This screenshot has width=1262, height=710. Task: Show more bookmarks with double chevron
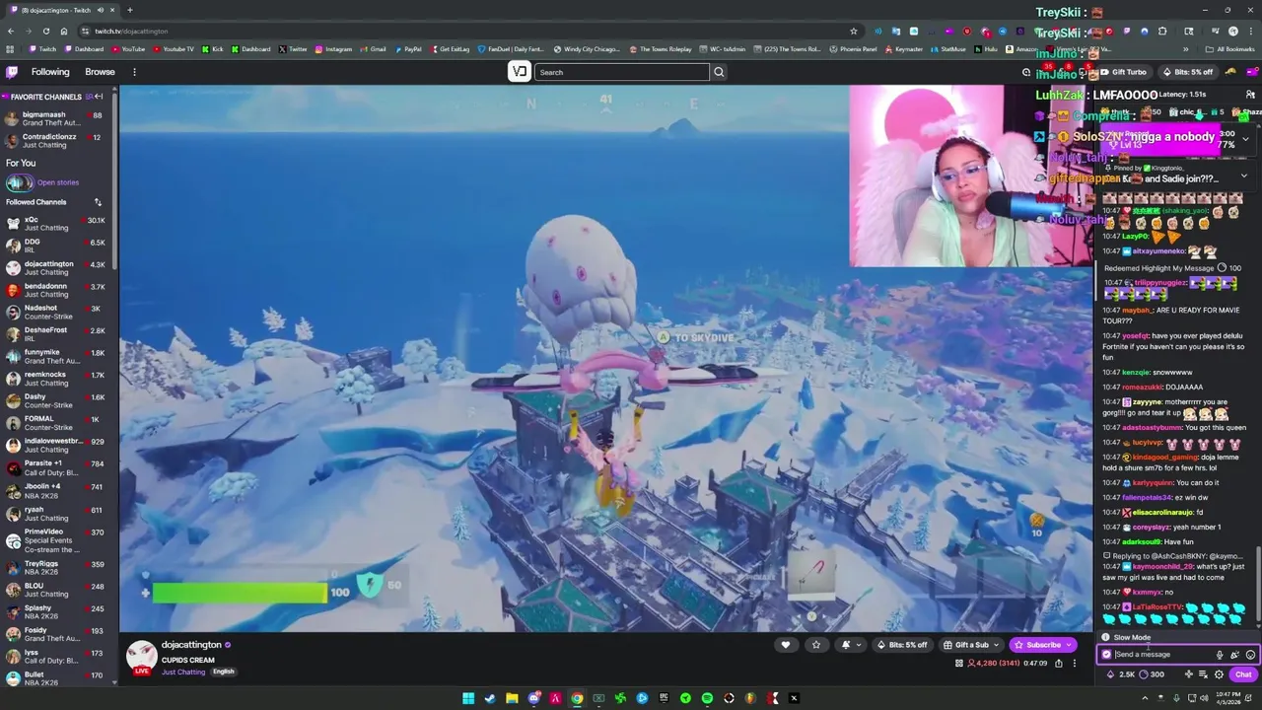point(1186,48)
